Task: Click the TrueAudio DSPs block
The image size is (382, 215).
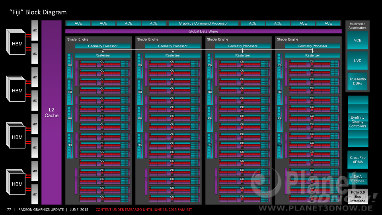Action: (x=357, y=81)
